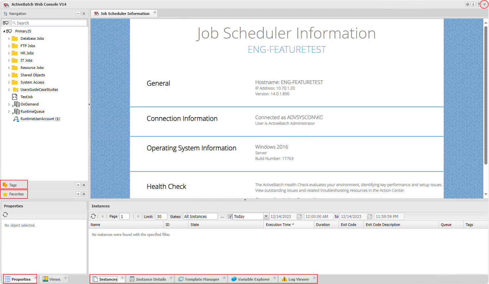489x284 pixels.
Task: Click the Page number field
Action: [x=124, y=216]
